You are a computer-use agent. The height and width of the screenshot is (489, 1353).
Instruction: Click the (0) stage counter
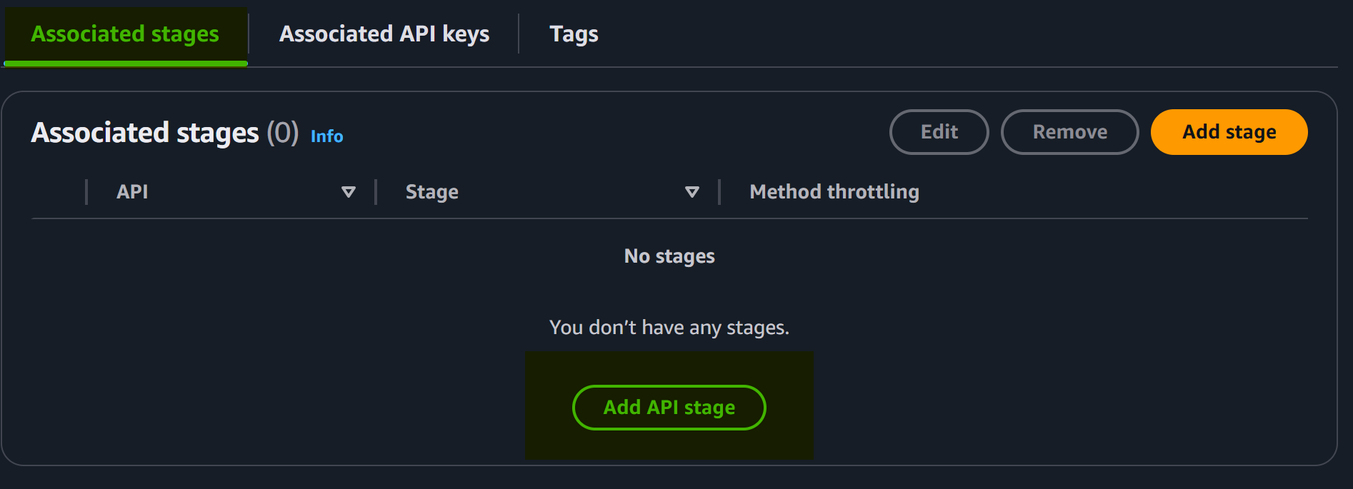[x=282, y=133]
